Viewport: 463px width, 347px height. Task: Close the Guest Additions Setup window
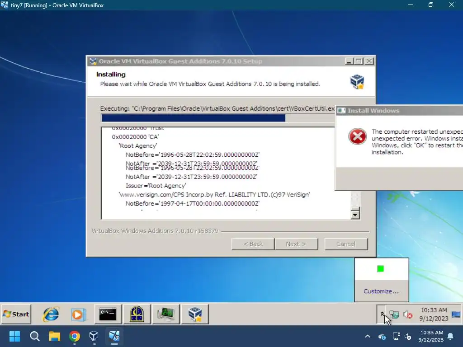[369, 61]
